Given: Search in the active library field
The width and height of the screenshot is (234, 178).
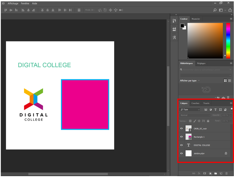Looking at the screenshot, I should (x=206, y=70).
